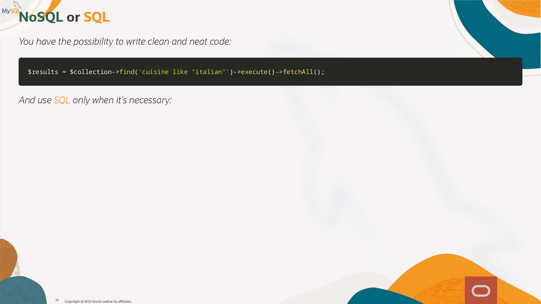Viewport: 541px width, 304px height.
Task: Click the empty dark code block area
Action: 423,72
